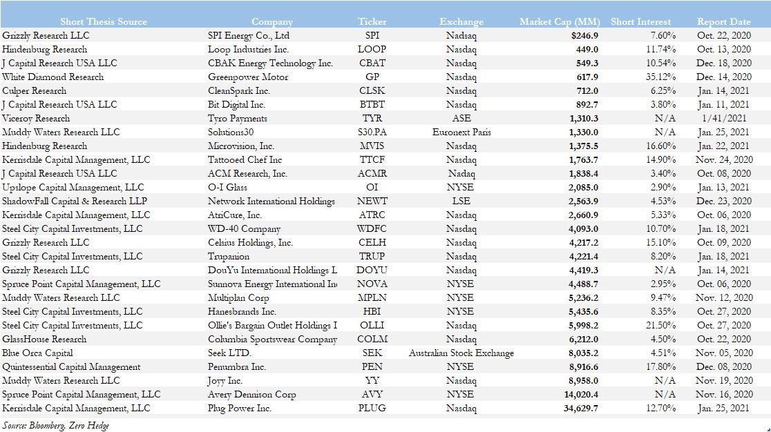Select the Short Interest column header

tap(643, 21)
